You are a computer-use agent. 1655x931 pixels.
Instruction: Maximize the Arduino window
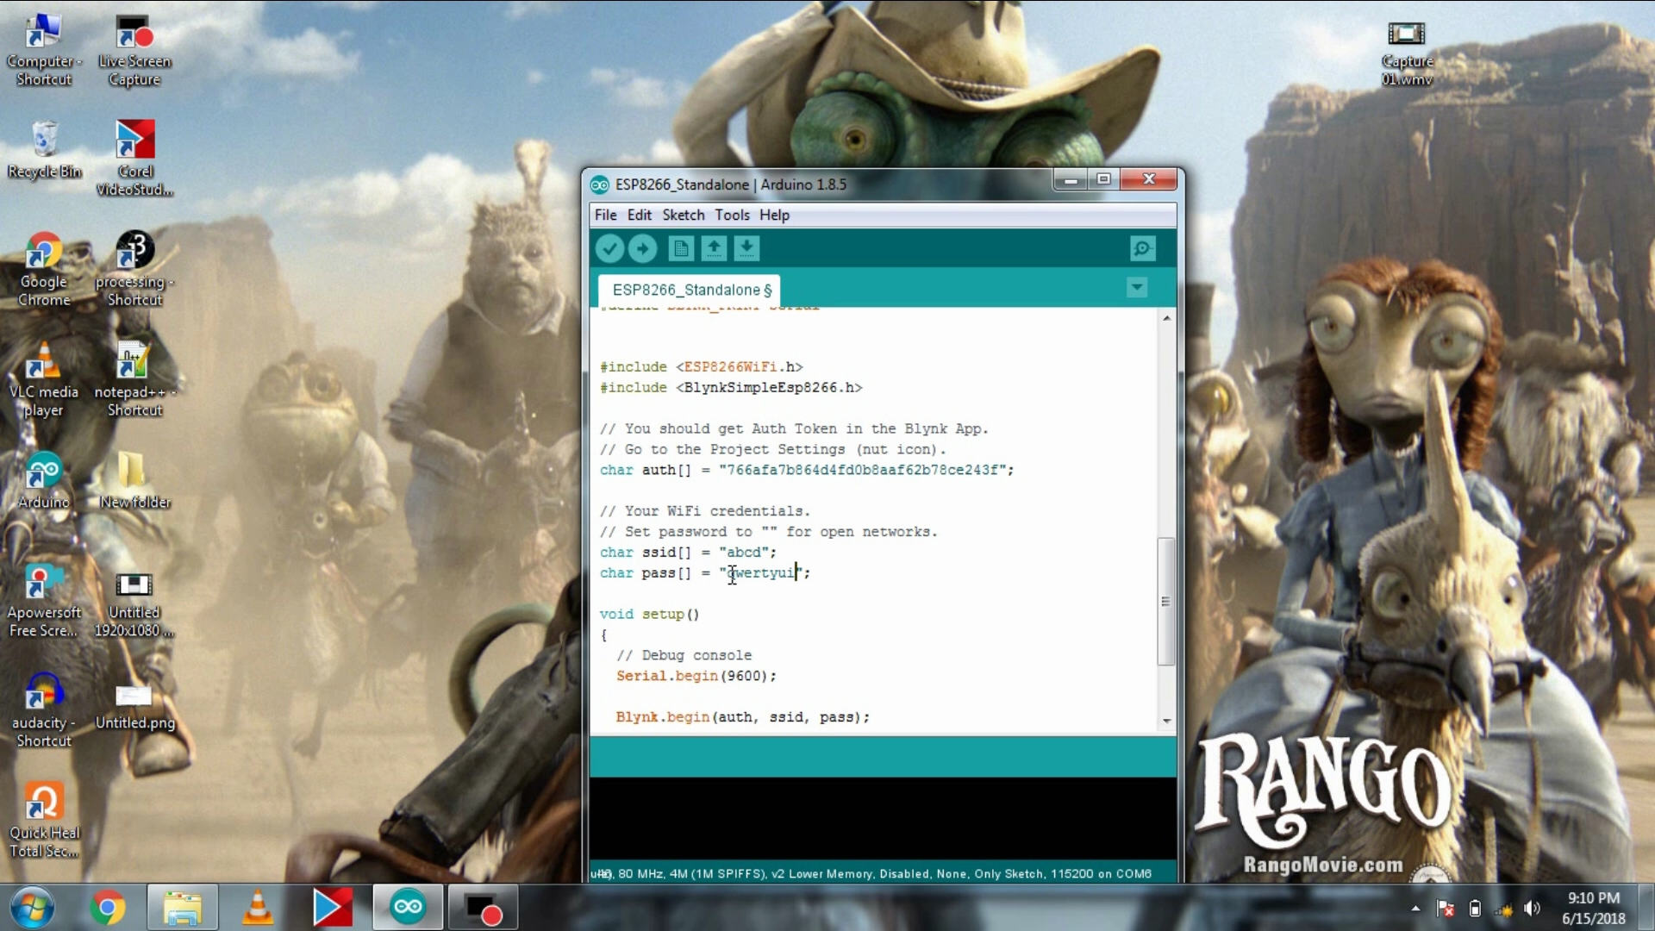(x=1103, y=179)
